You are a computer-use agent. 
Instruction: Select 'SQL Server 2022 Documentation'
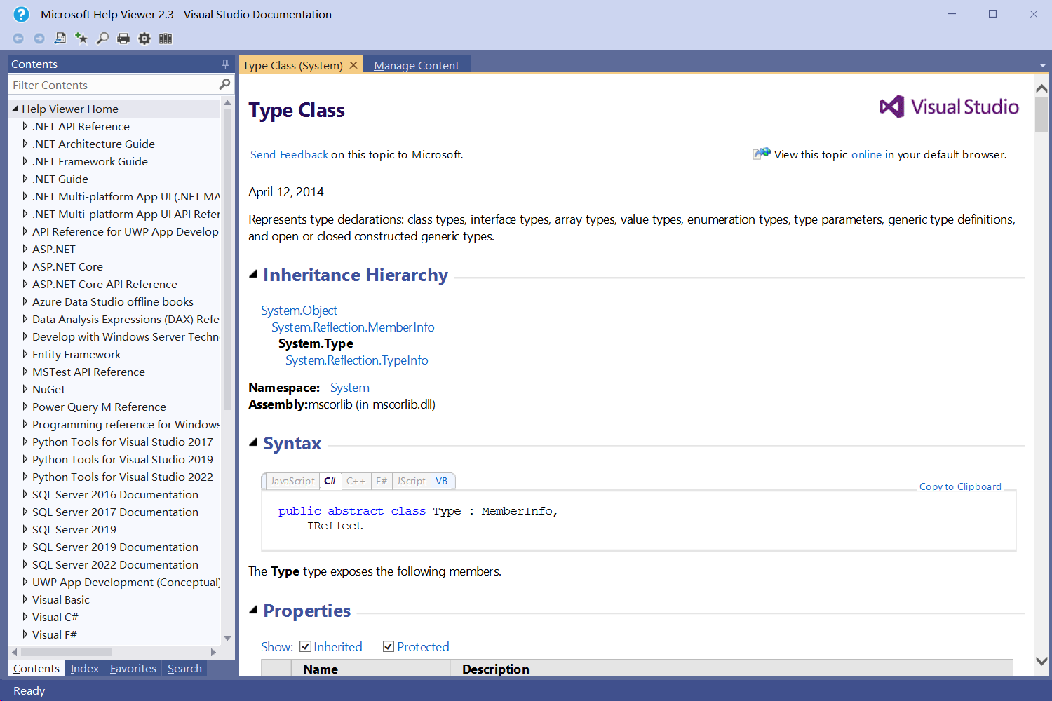click(115, 564)
